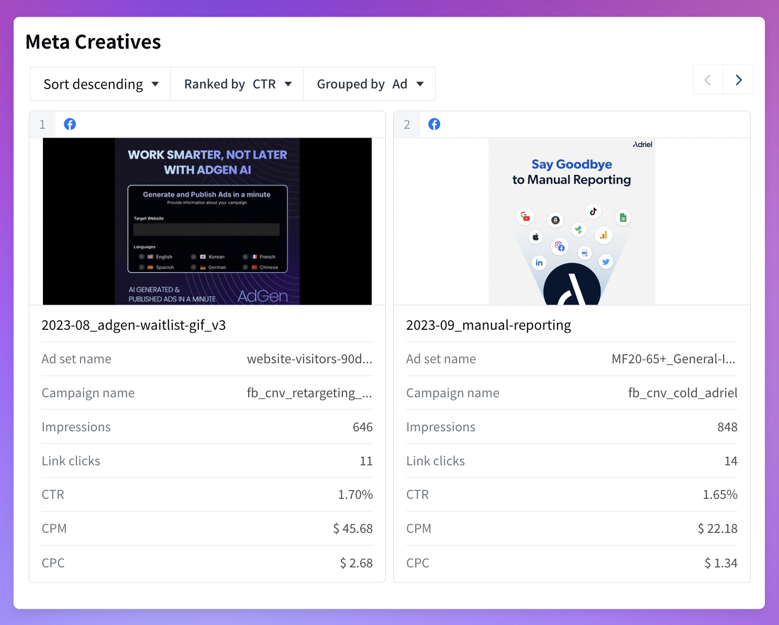Click Link clicks value 14
Viewport: 779px width, 625px height.
point(731,461)
